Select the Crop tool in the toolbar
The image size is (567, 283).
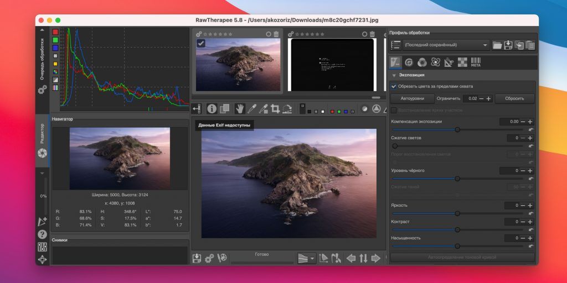(x=275, y=109)
